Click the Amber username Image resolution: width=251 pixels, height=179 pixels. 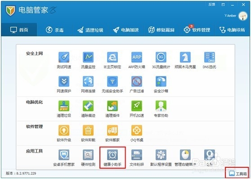232,16
